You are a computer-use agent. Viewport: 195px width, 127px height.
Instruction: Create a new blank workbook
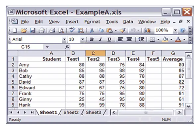(x=15, y=30)
